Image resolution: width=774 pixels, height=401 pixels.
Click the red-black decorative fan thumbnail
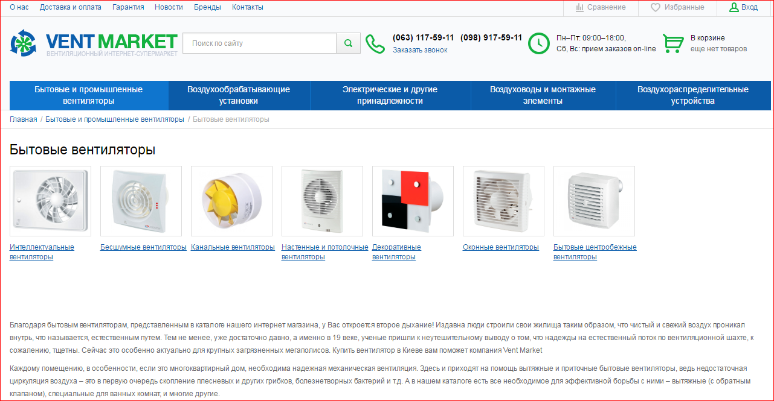click(413, 201)
